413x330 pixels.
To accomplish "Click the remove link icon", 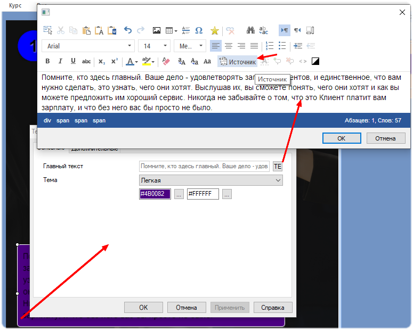I will [230, 30].
